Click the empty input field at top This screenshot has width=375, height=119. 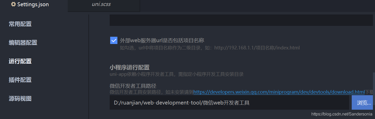(241, 20)
